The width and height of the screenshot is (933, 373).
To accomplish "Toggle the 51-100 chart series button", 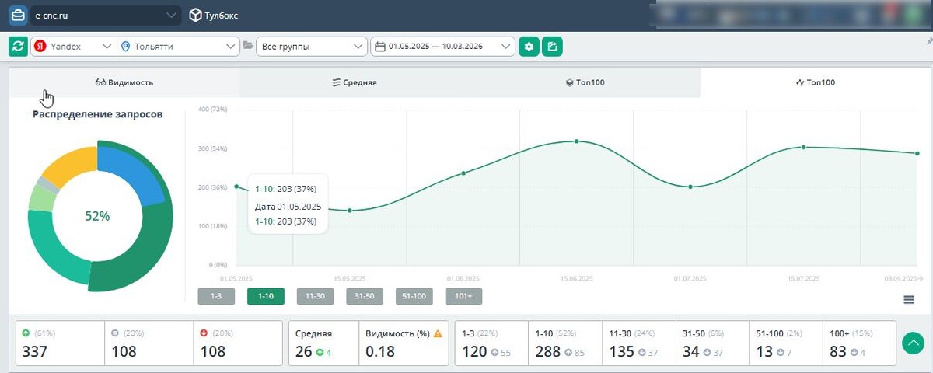I will click(x=414, y=296).
